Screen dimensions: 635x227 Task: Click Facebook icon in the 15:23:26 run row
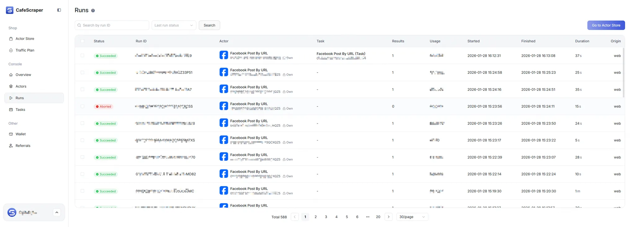[224, 123]
